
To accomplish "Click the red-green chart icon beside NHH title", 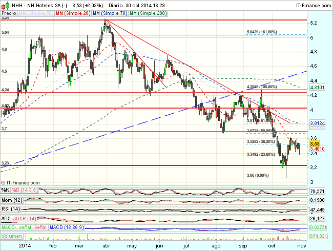I will point(4,4).
